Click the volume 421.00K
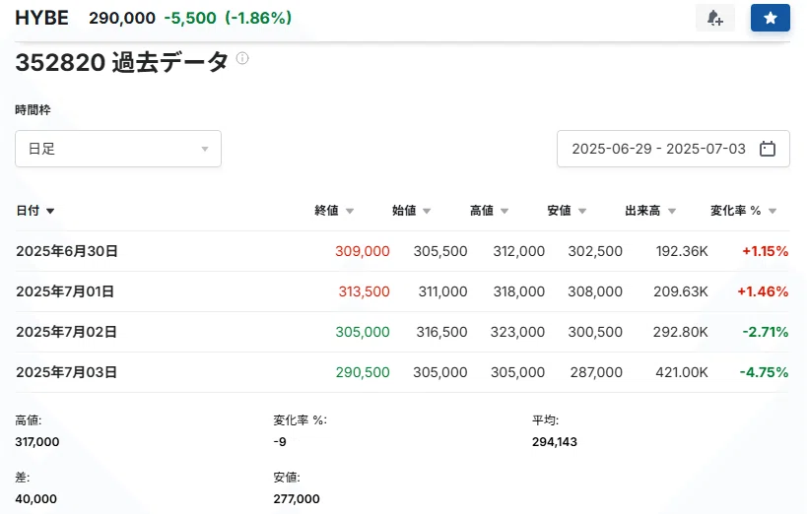The image size is (807, 514). point(682,372)
